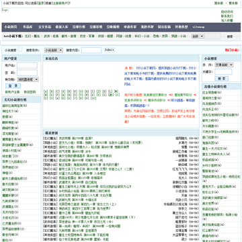The height and width of the screenshot is (242, 242).
Task: Open 异界之九阳真经 in the left ranking
Action: [13, 161]
